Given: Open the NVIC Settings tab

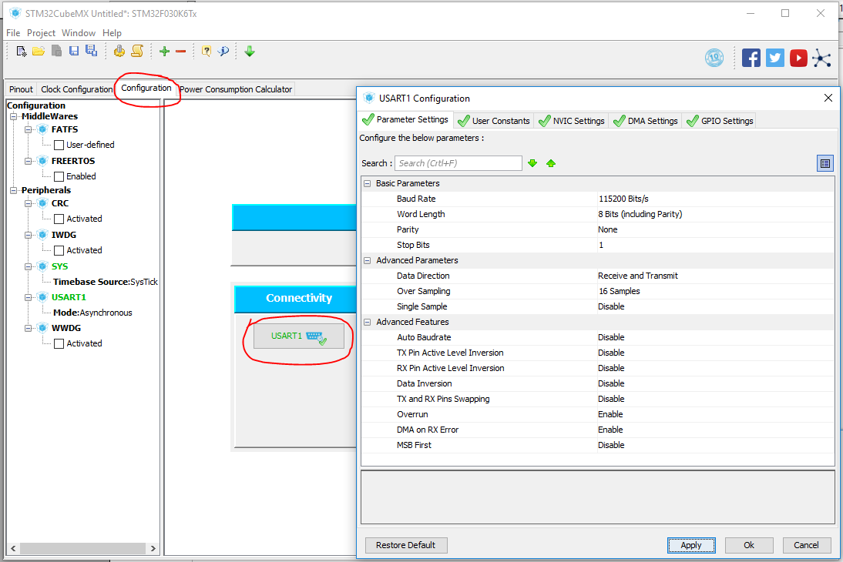Looking at the screenshot, I should [x=572, y=121].
